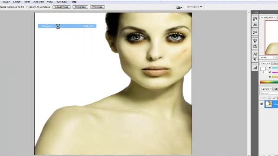Viewport: 278px width, 156px height.
Task: Open the Character panel icon
Action: coord(255,54)
